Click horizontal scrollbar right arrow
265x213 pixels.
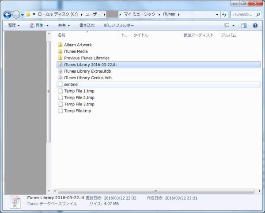(x=259, y=191)
